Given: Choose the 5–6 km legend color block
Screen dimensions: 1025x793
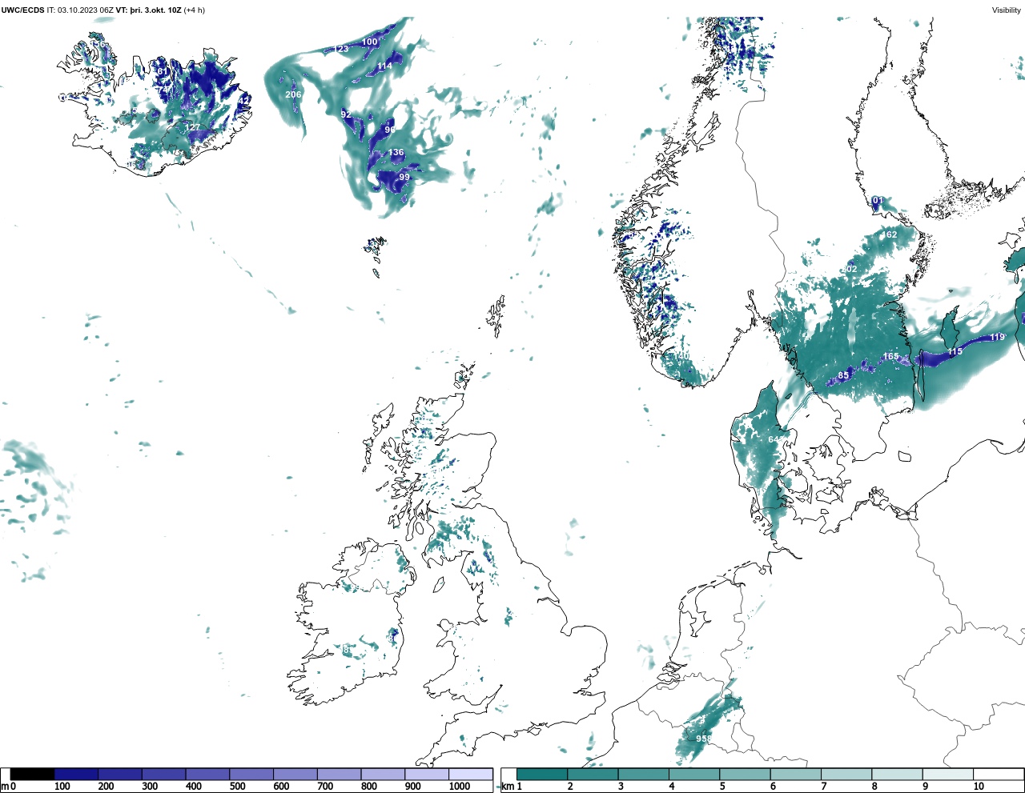Looking at the screenshot, I should point(745,775).
